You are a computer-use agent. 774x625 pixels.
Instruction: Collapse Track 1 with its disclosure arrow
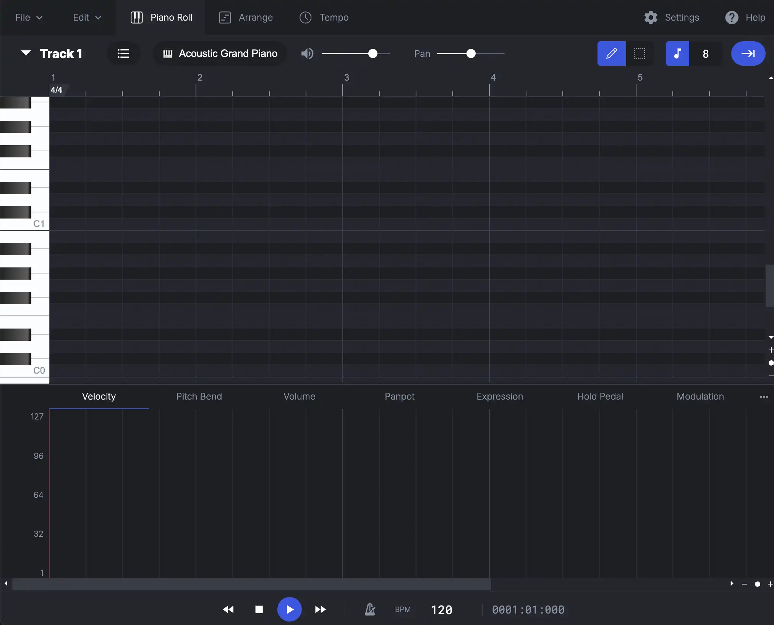click(x=25, y=53)
